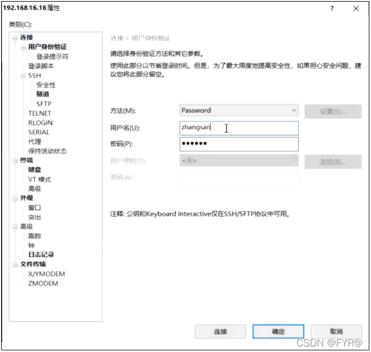Select 终端 category
This screenshot has height=352, width=371.
pyautogui.click(x=26, y=161)
